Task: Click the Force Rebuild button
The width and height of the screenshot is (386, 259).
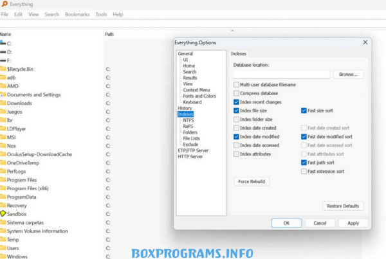Action: (x=252, y=181)
